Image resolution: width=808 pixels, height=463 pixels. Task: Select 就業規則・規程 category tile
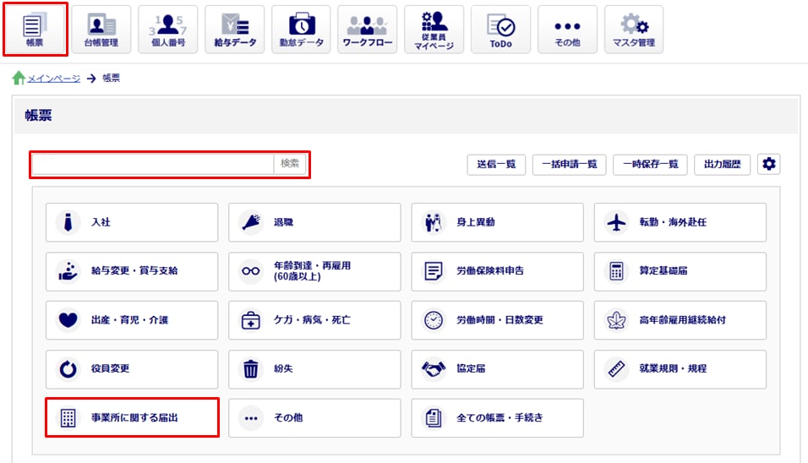click(680, 369)
